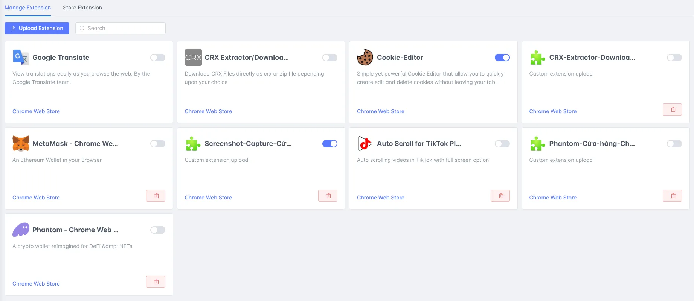Delete the MetaMask extension via trash icon
Image resolution: width=694 pixels, height=301 pixels.
pos(156,196)
